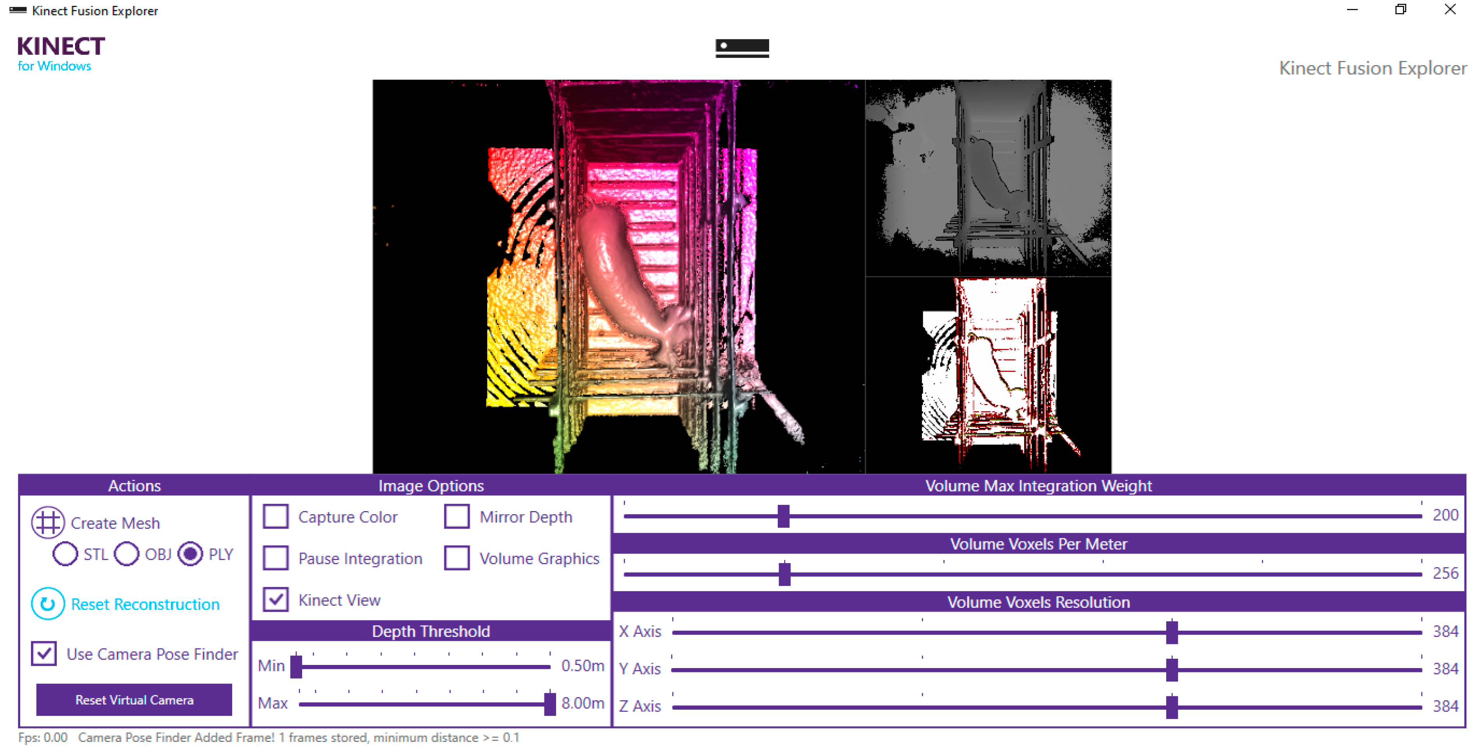Check the Pause Integration option
1475x752 pixels.
point(275,558)
